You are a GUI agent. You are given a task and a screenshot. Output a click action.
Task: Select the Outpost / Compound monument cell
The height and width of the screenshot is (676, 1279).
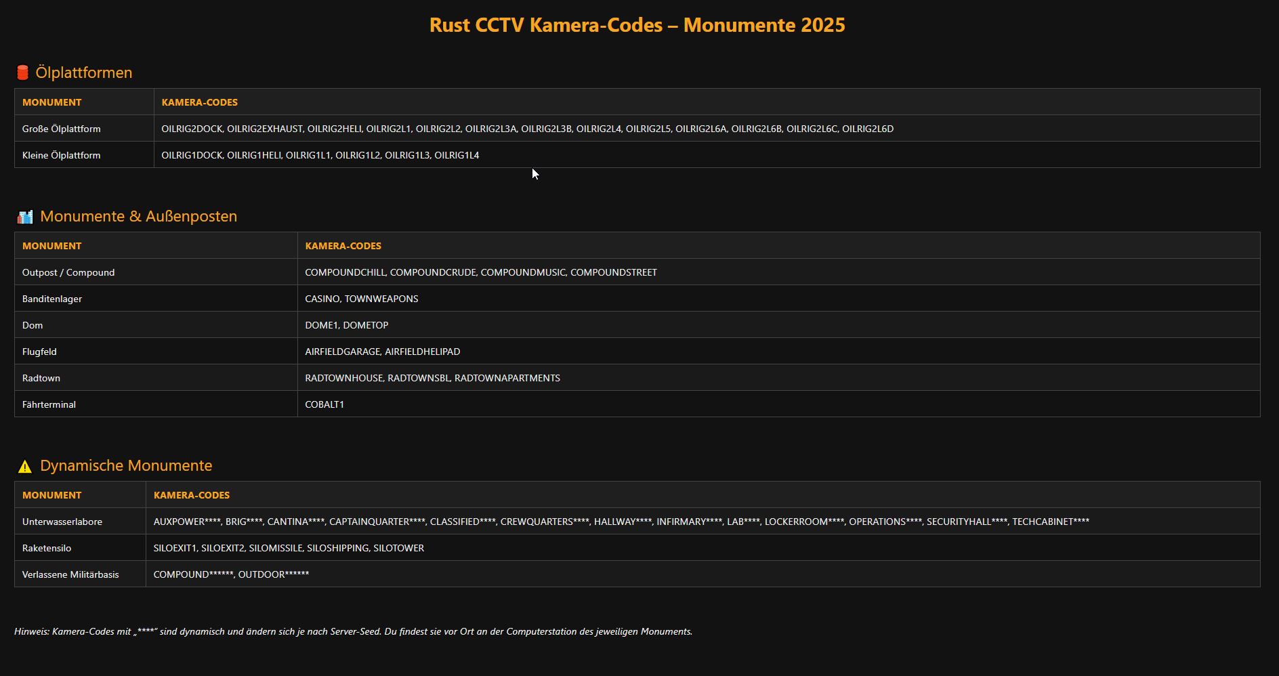(68, 272)
